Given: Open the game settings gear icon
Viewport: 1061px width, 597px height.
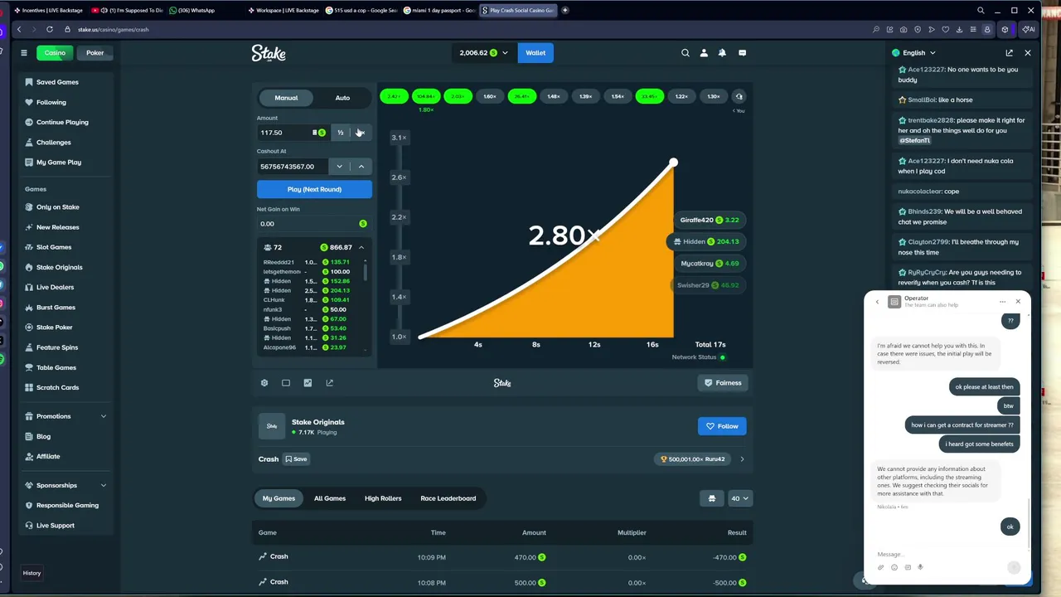Looking at the screenshot, I should click(264, 383).
